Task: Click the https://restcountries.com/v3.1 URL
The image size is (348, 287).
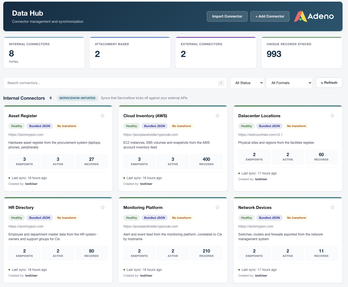Action: [260, 135]
